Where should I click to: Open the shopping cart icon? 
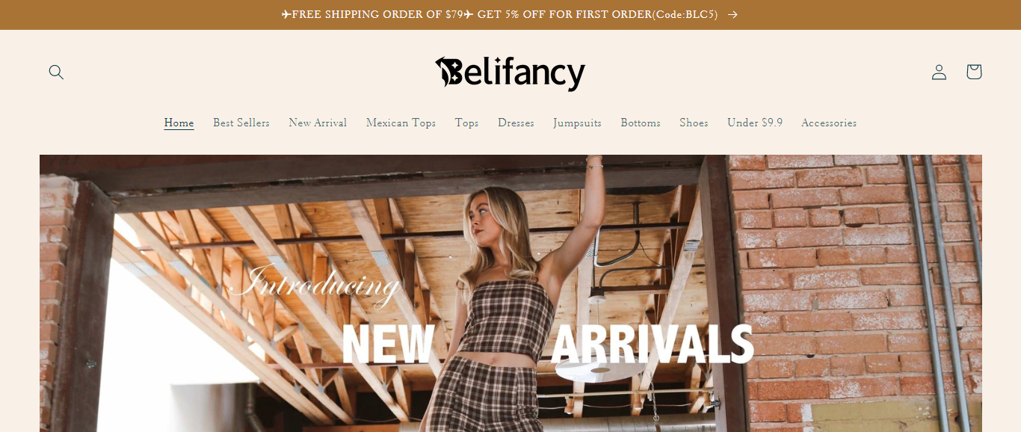[973, 72]
